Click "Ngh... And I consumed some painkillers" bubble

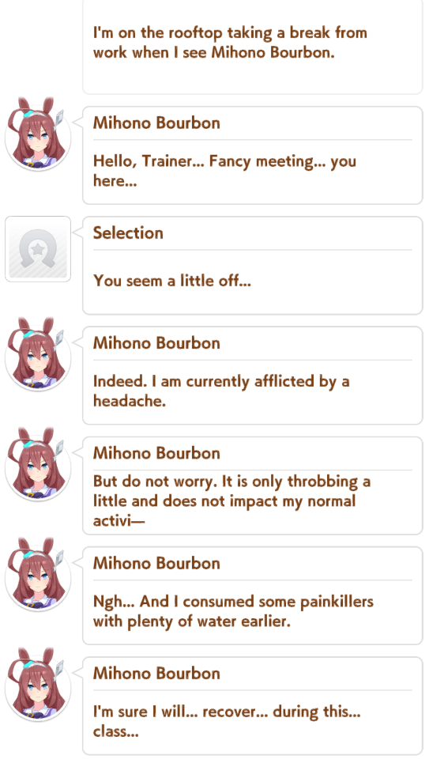click(x=253, y=595)
